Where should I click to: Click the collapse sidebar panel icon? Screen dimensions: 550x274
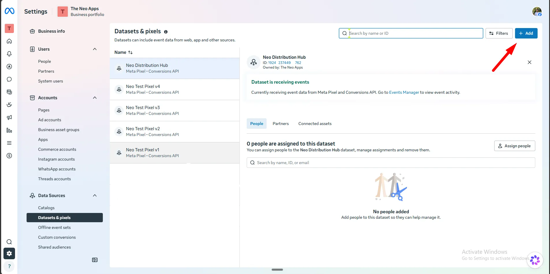click(x=95, y=260)
